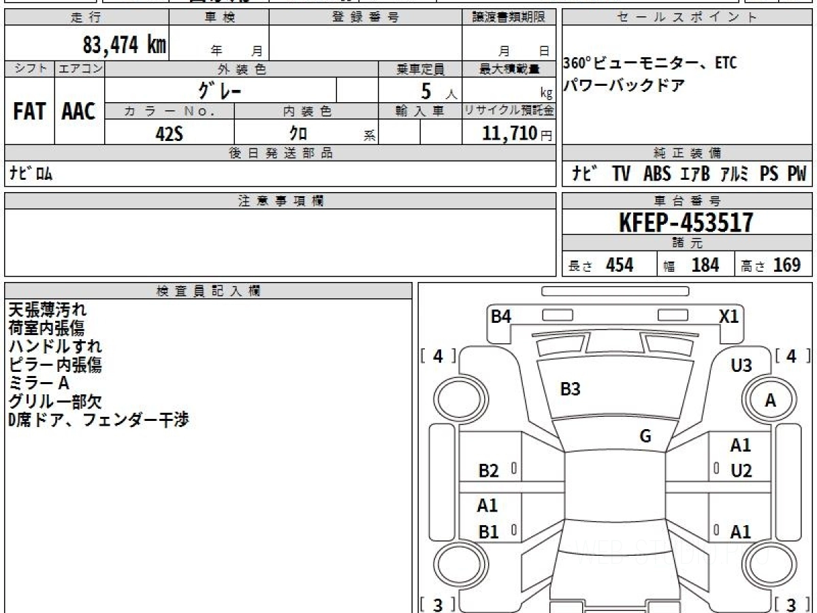
Task: Select the seating capacity 5 人
Action: pos(439,91)
